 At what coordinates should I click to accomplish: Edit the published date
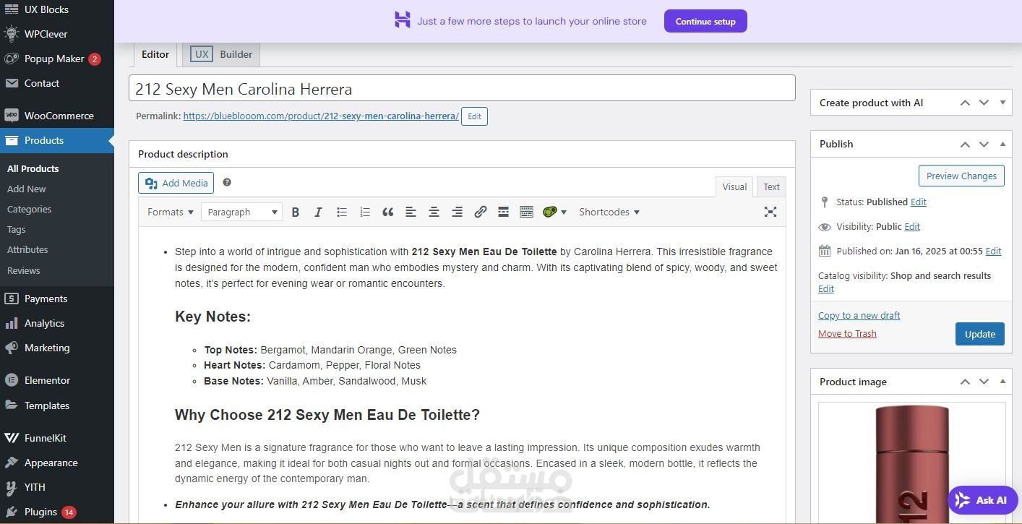point(994,251)
